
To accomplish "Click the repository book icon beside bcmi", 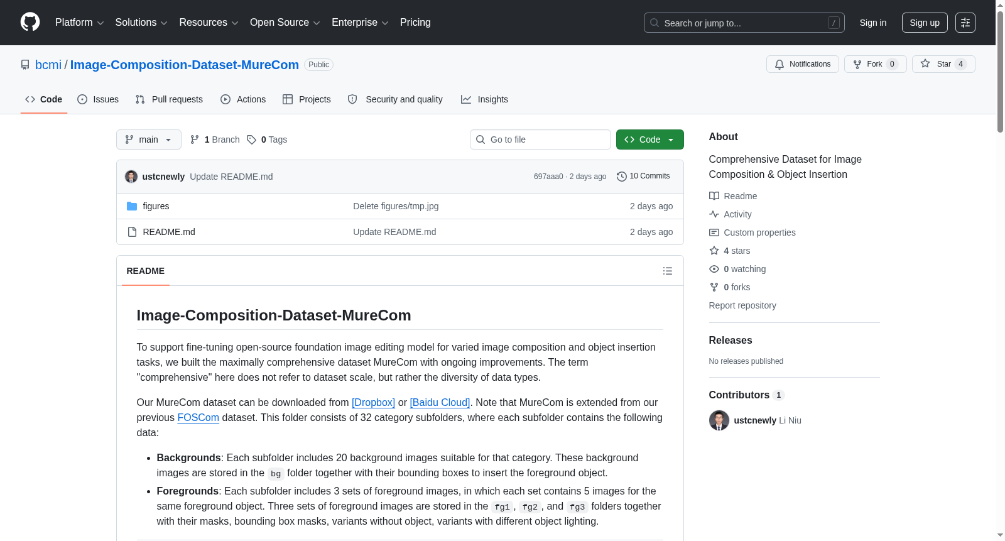I will pos(25,65).
